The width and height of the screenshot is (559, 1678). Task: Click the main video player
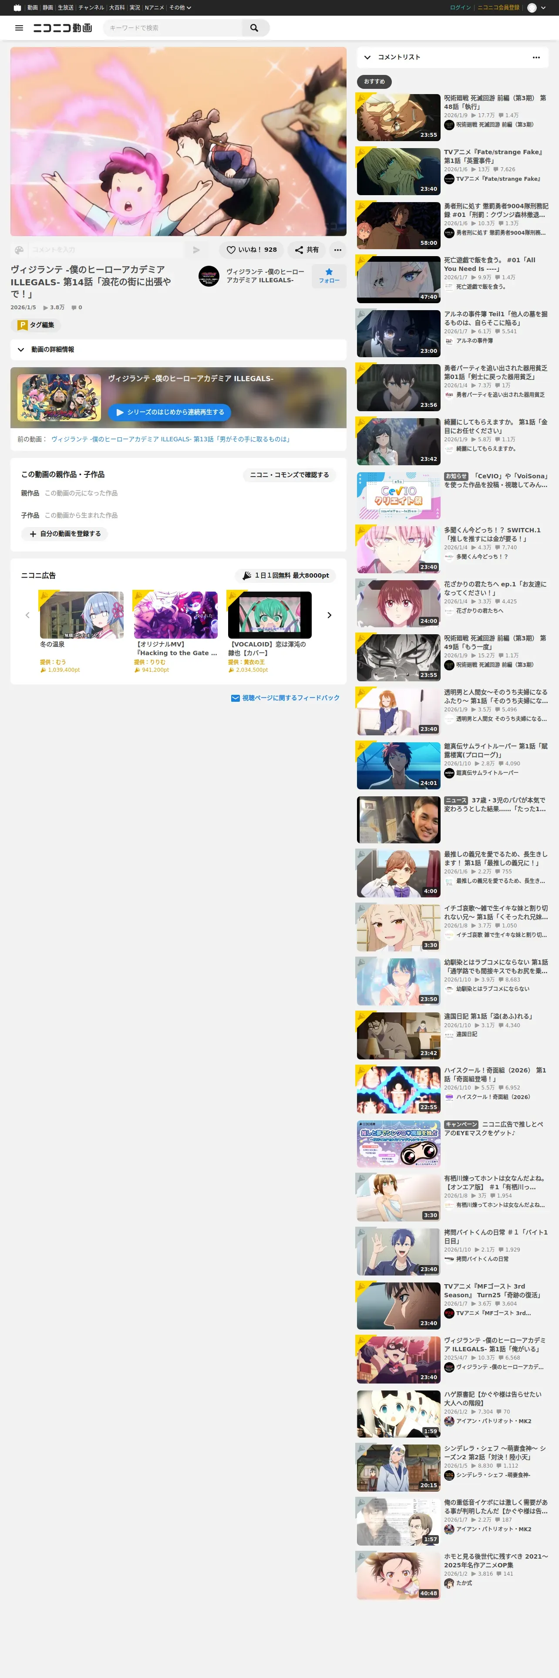pos(178,141)
